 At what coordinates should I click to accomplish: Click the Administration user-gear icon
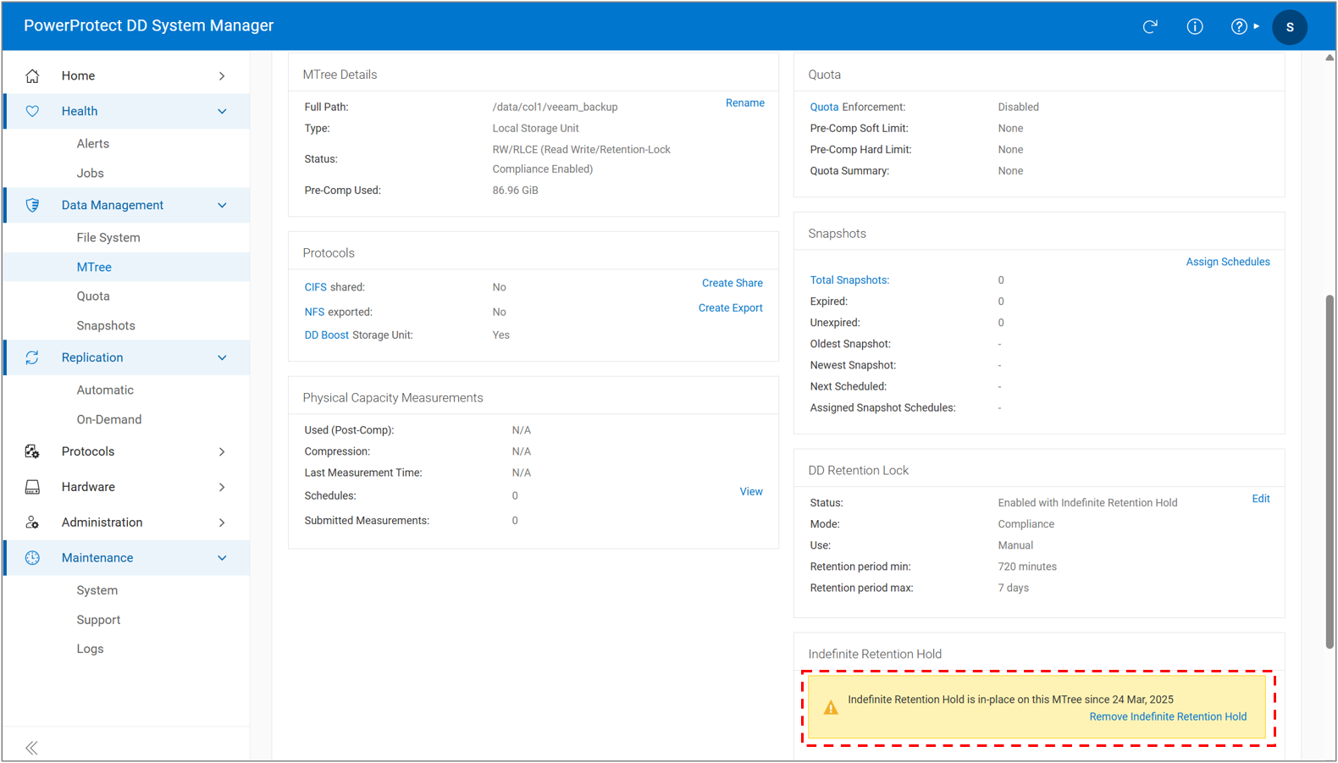click(32, 522)
